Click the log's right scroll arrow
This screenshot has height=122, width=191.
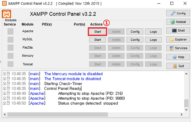click(x=181, y=115)
